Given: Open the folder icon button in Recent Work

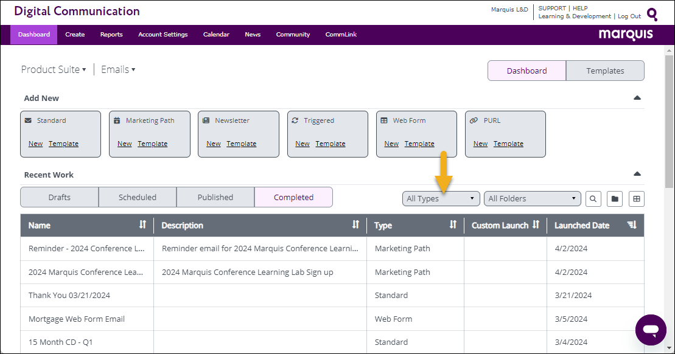Looking at the screenshot, I should [x=615, y=199].
